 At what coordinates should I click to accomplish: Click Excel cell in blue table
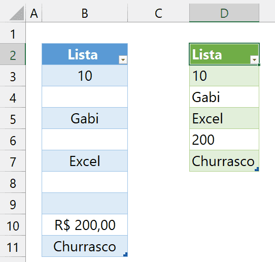coord(85,161)
